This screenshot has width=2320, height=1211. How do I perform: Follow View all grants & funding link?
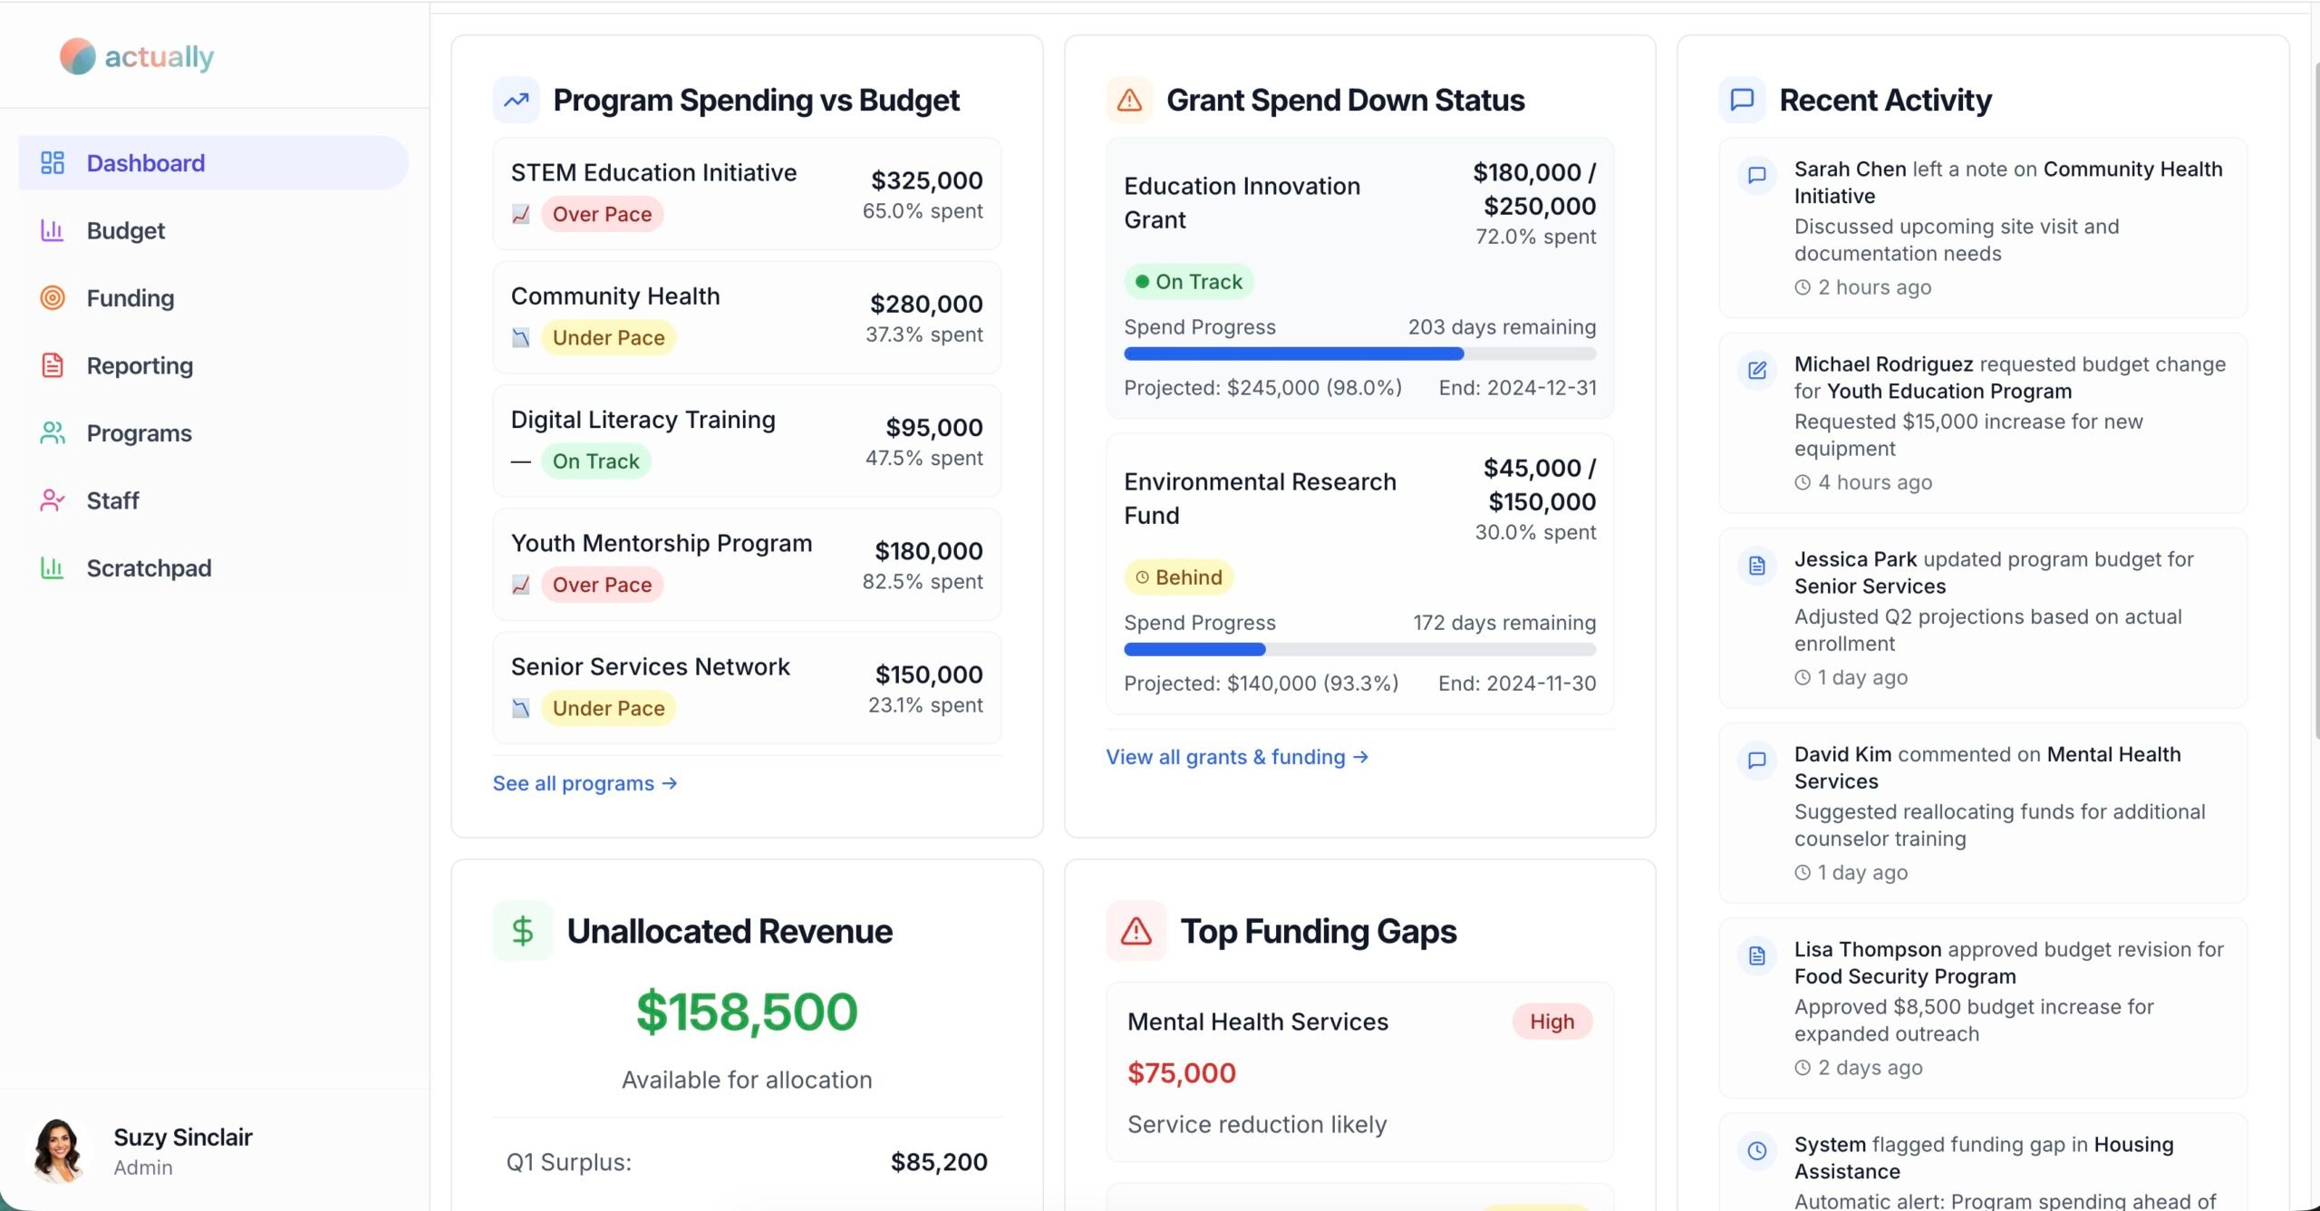pyautogui.click(x=1236, y=757)
